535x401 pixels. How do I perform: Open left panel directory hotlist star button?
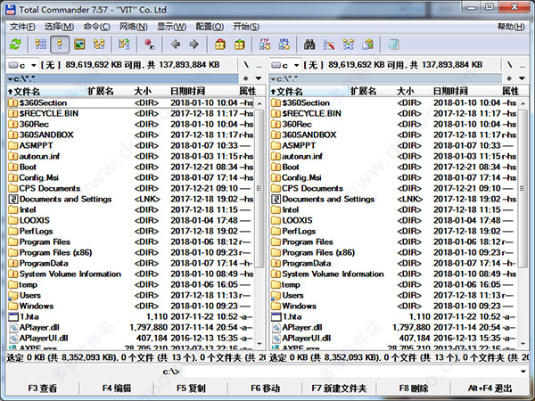tap(246, 78)
